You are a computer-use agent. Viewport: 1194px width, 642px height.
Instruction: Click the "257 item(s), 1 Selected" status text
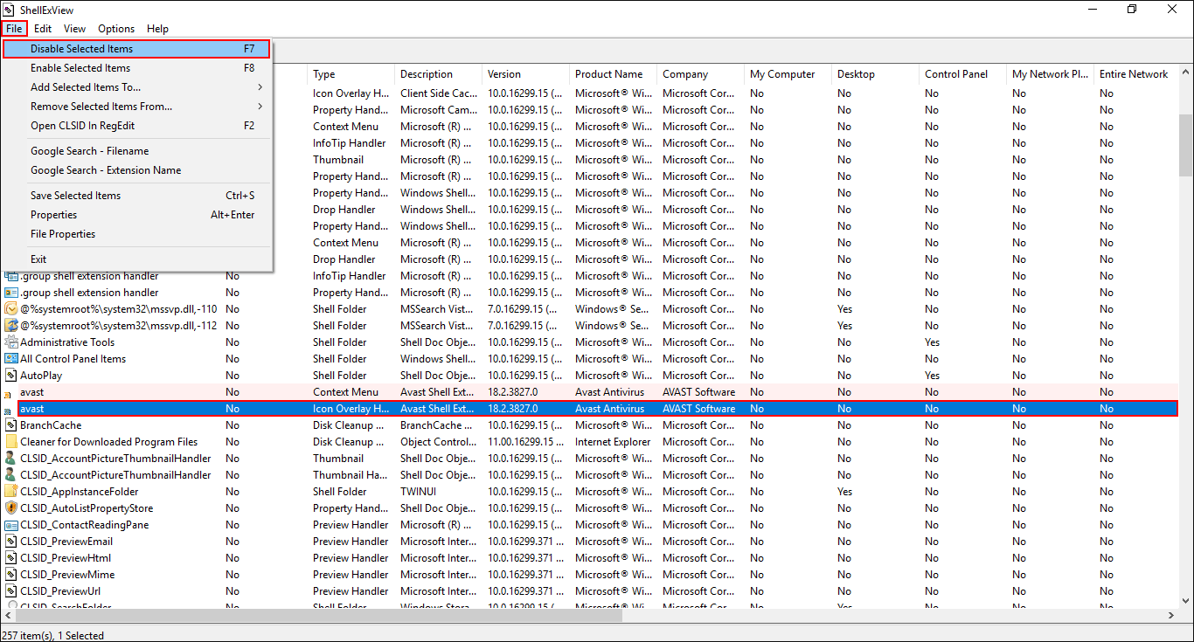pos(53,636)
